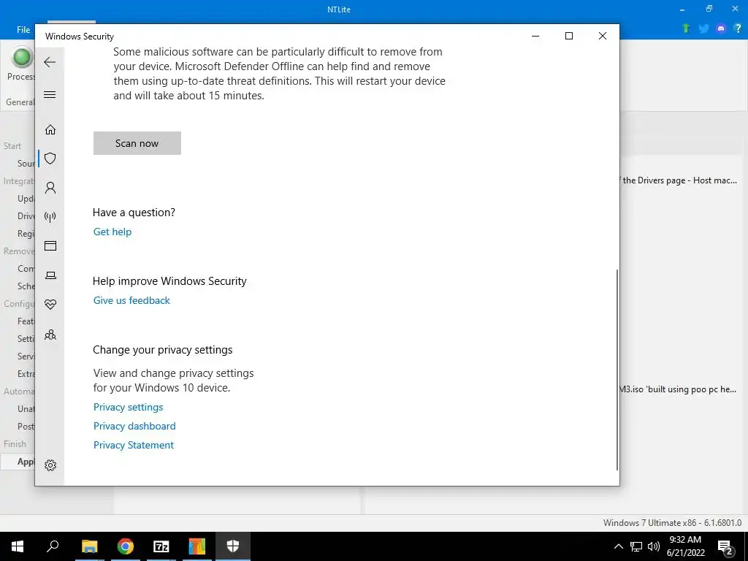
Task: Open Windows Security settings gear icon
Action: tap(50, 465)
